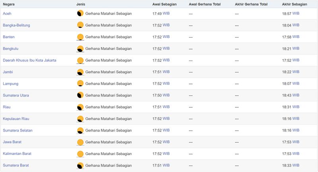
Task: Open the Lampung region link
Action: [x=11, y=84]
